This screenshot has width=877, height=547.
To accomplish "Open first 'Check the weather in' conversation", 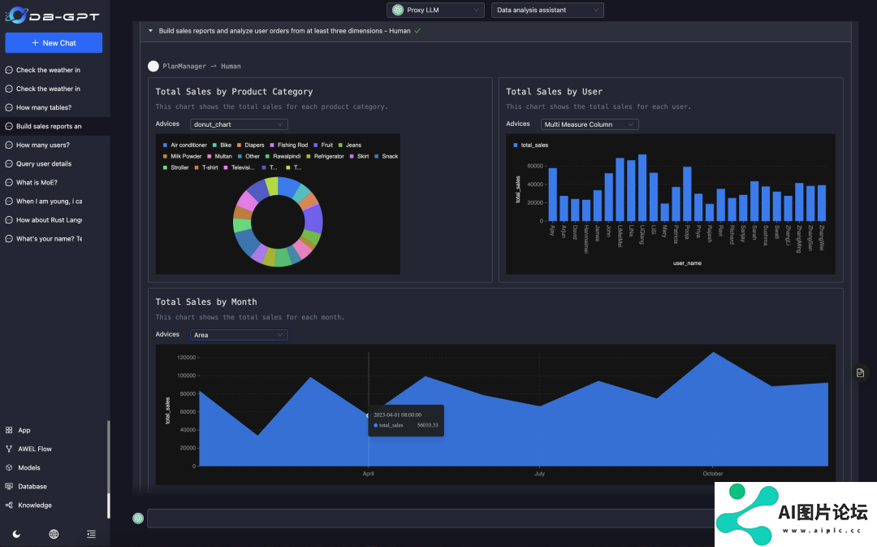I will coord(48,70).
